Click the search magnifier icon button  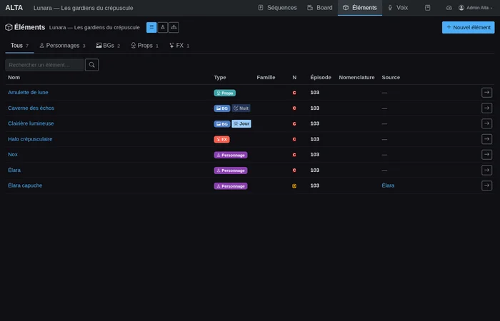pyautogui.click(x=91, y=65)
